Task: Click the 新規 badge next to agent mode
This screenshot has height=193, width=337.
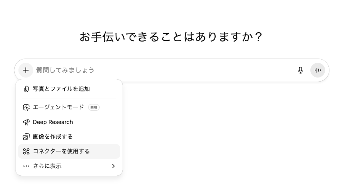Action: click(x=94, y=107)
